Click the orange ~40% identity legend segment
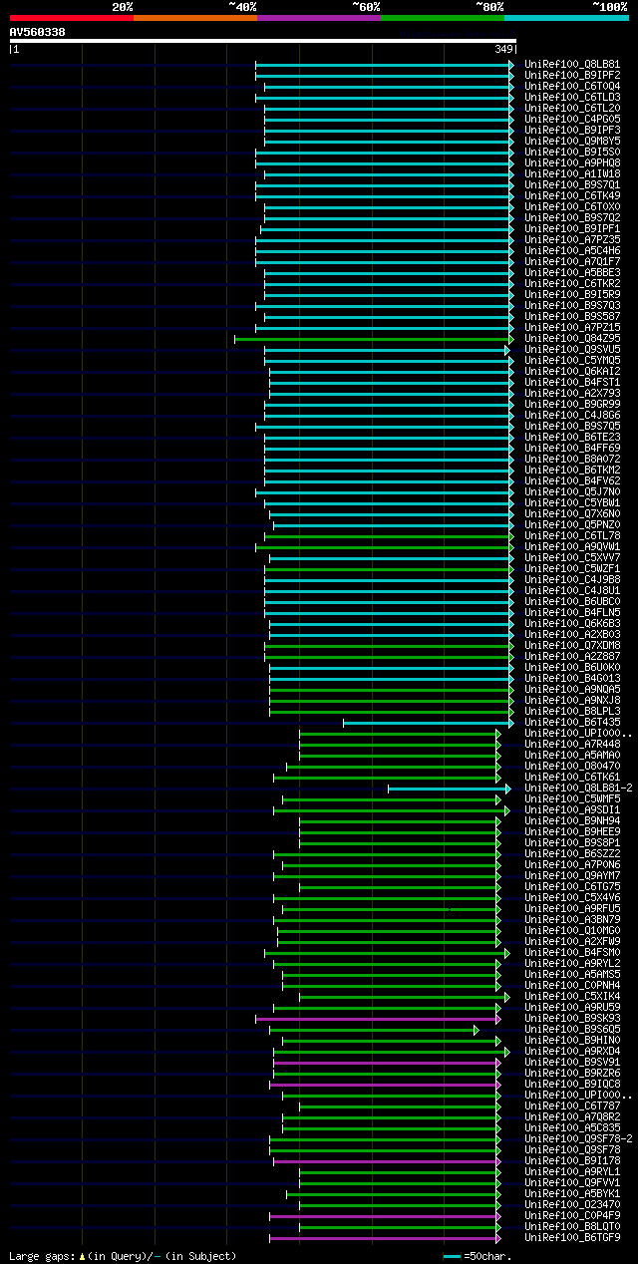This screenshot has width=638, height=1264. pos(194,18)
